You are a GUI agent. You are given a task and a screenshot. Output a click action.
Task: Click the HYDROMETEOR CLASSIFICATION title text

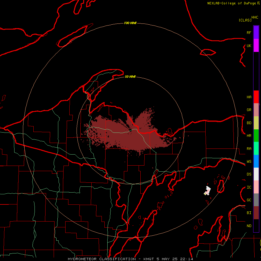point(102,259)
